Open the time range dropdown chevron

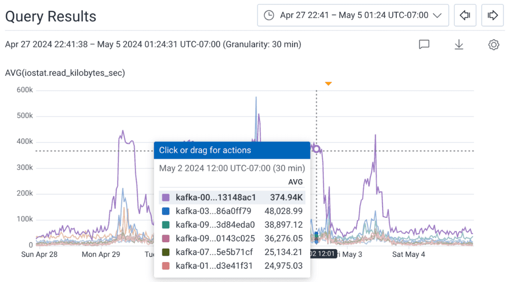pos(437,15)
